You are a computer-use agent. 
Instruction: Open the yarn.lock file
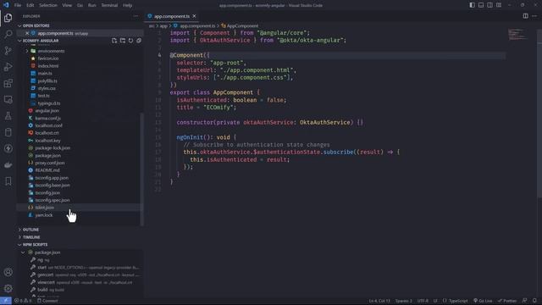click(x=43, y=215)
